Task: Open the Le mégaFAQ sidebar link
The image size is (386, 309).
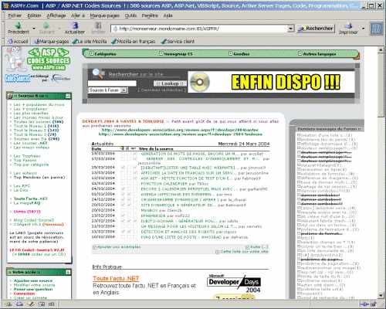Action: [27, 203]
